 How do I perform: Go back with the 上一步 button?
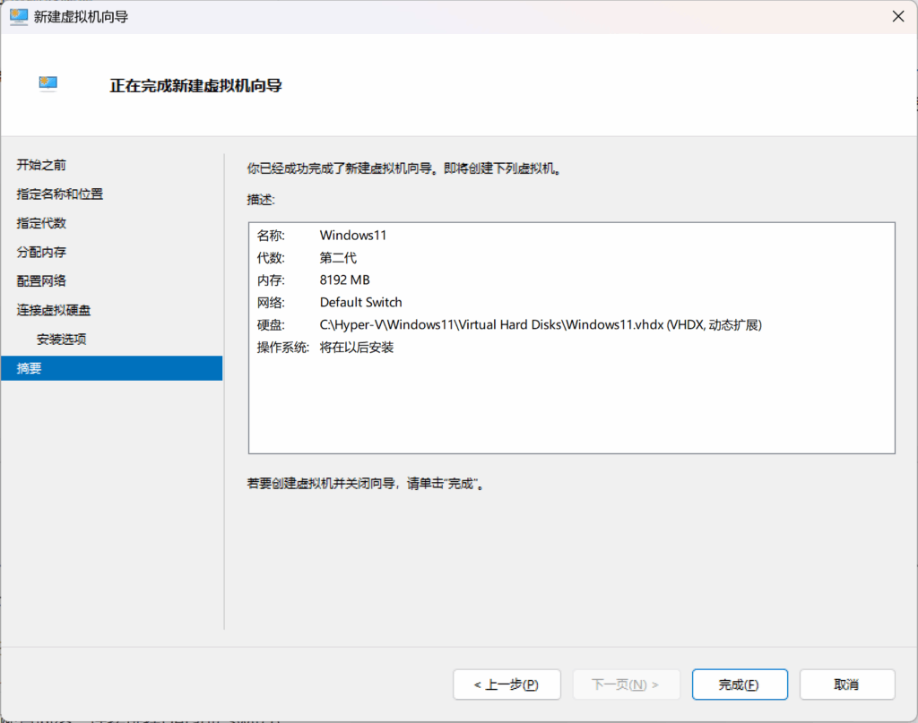pos(507,684)
